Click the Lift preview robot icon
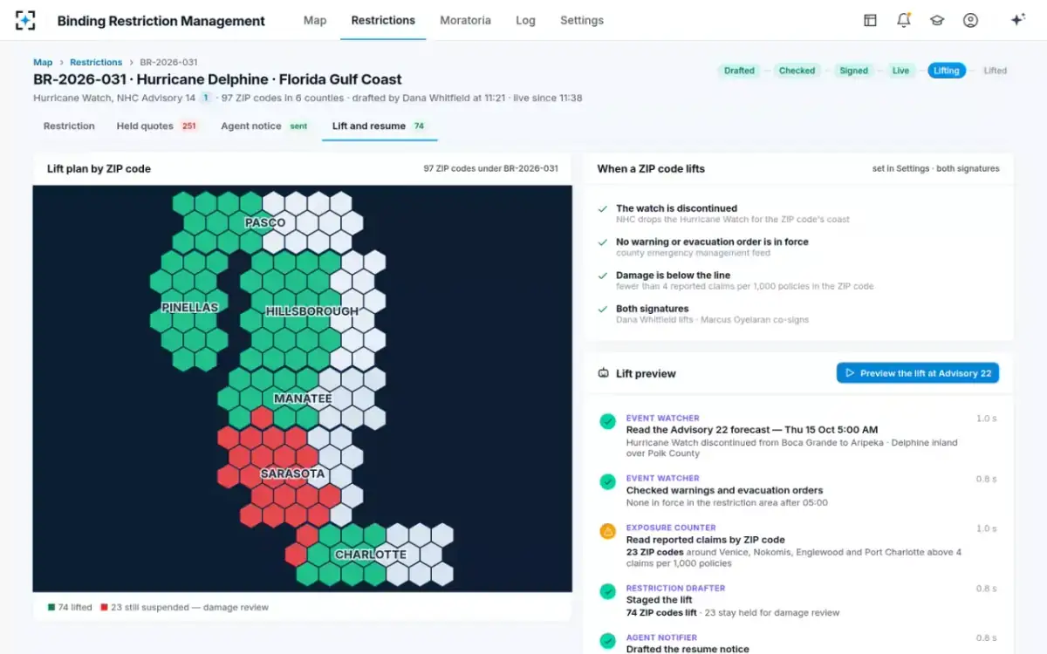Viewport: 1047px width, 654px height. pyautogui.click(x=603, y=373)
